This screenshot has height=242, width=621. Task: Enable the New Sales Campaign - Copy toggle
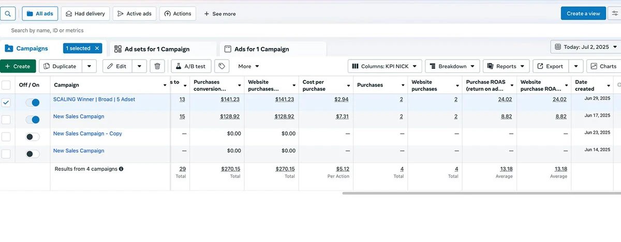[x=33, y=137]
